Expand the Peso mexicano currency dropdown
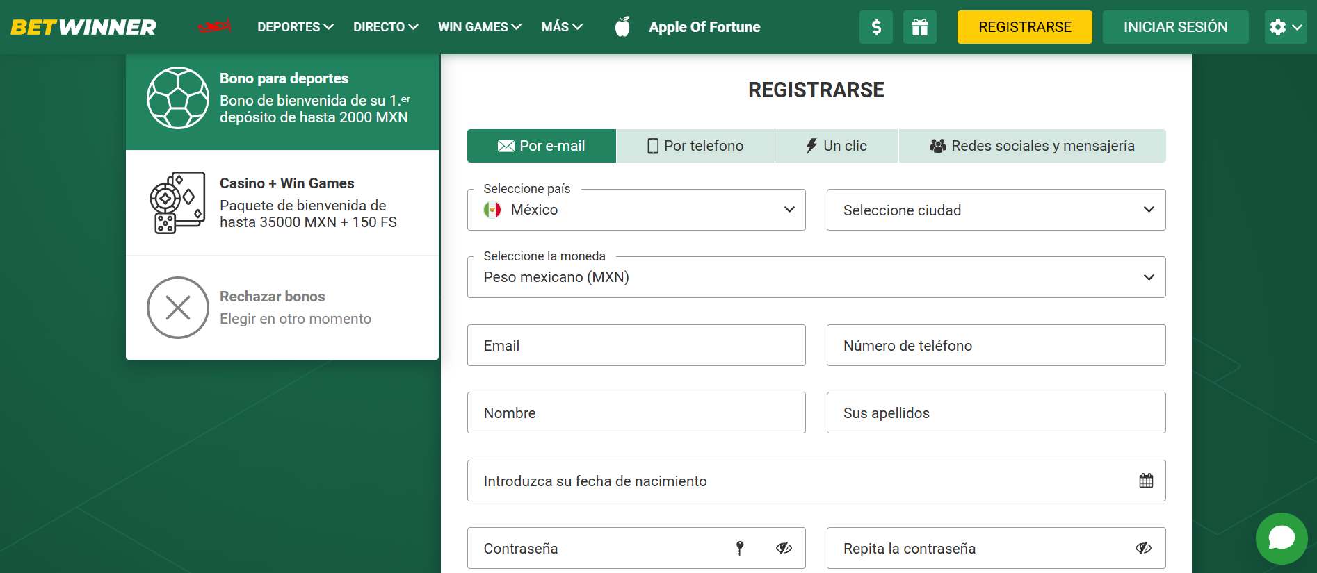Image resolution: width=1317 pixels, height=573 pixels. (816, 277)
